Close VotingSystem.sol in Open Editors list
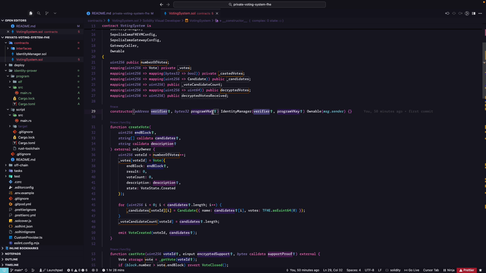The width and height of the screenshot is (486, 273). [x=8, y=32]
